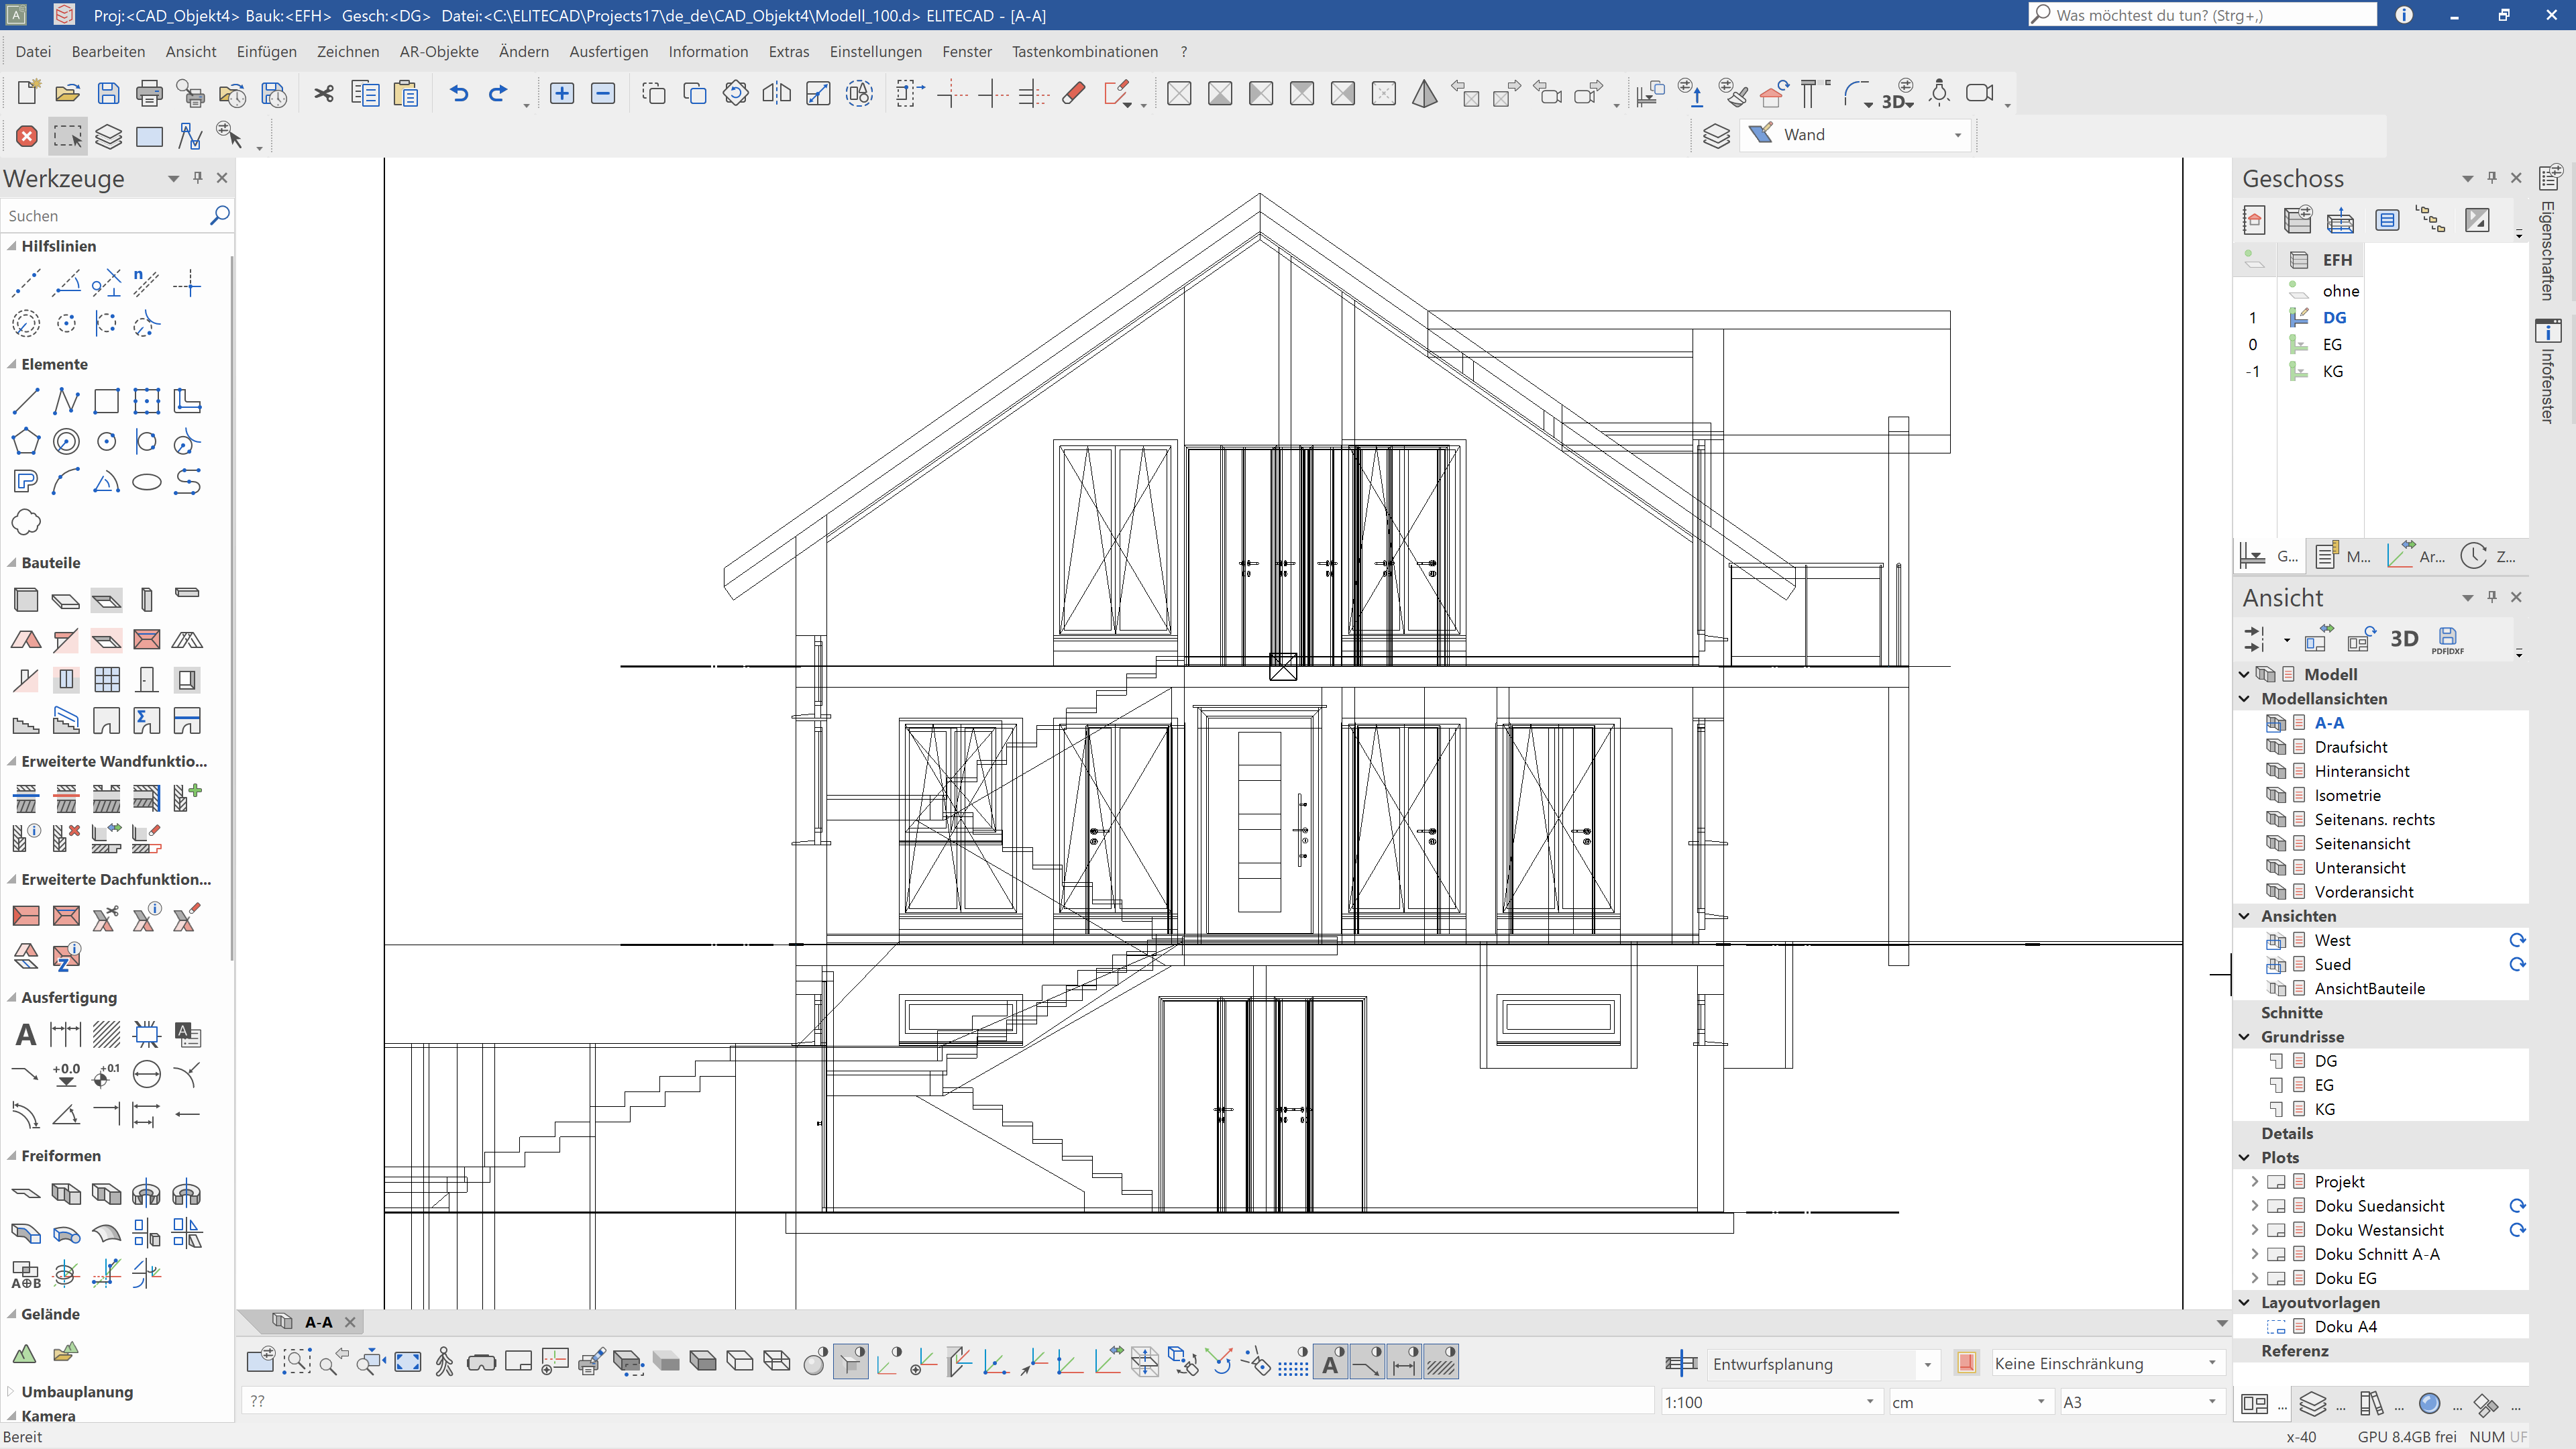
Task: Open the Ausfertigen menu
Action: click(608, 51)
